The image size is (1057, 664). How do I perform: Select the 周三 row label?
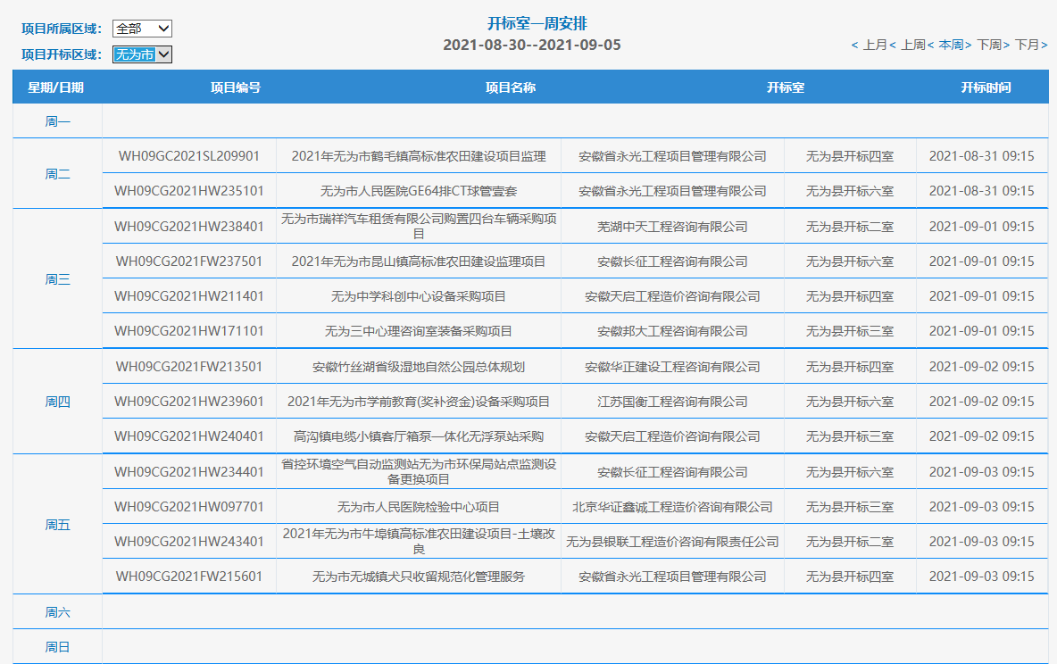click(x=57, y=279)
